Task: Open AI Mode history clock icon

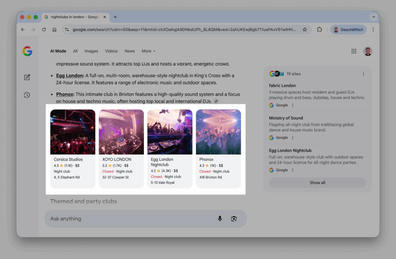Action: [x=27, y=95]
